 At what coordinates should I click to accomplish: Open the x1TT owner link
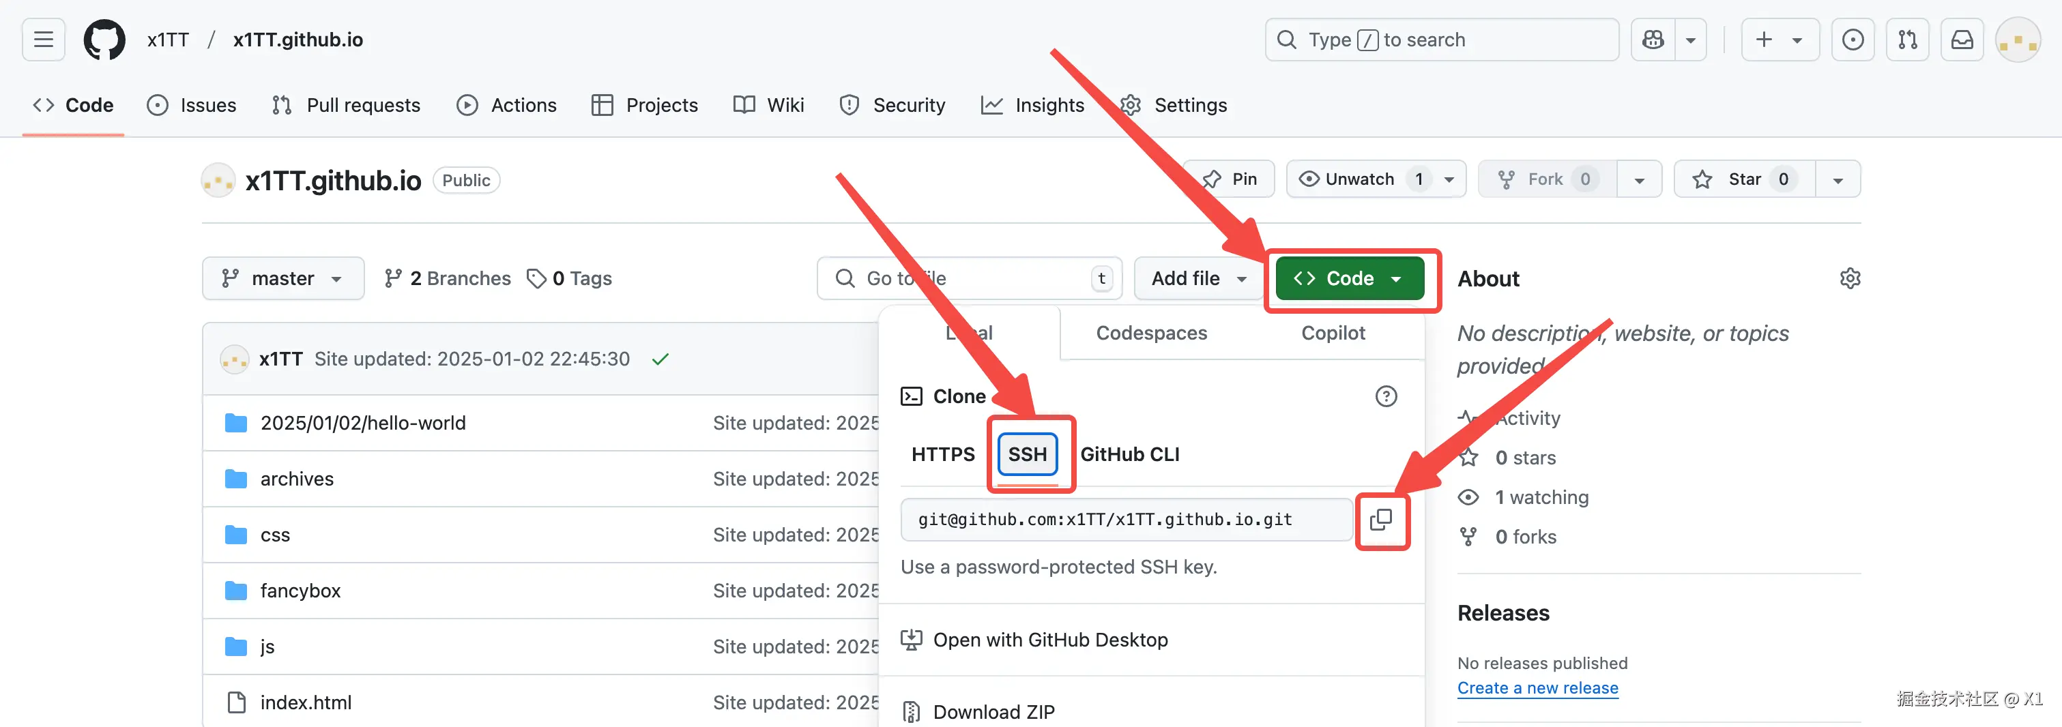coord(168,39)
